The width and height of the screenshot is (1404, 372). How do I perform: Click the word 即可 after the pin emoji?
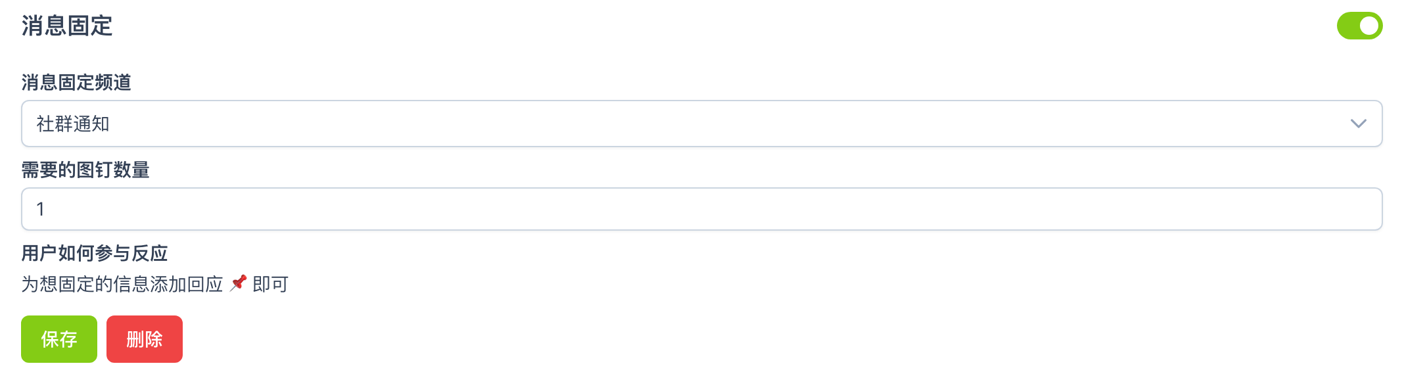[x=271, y=284]
